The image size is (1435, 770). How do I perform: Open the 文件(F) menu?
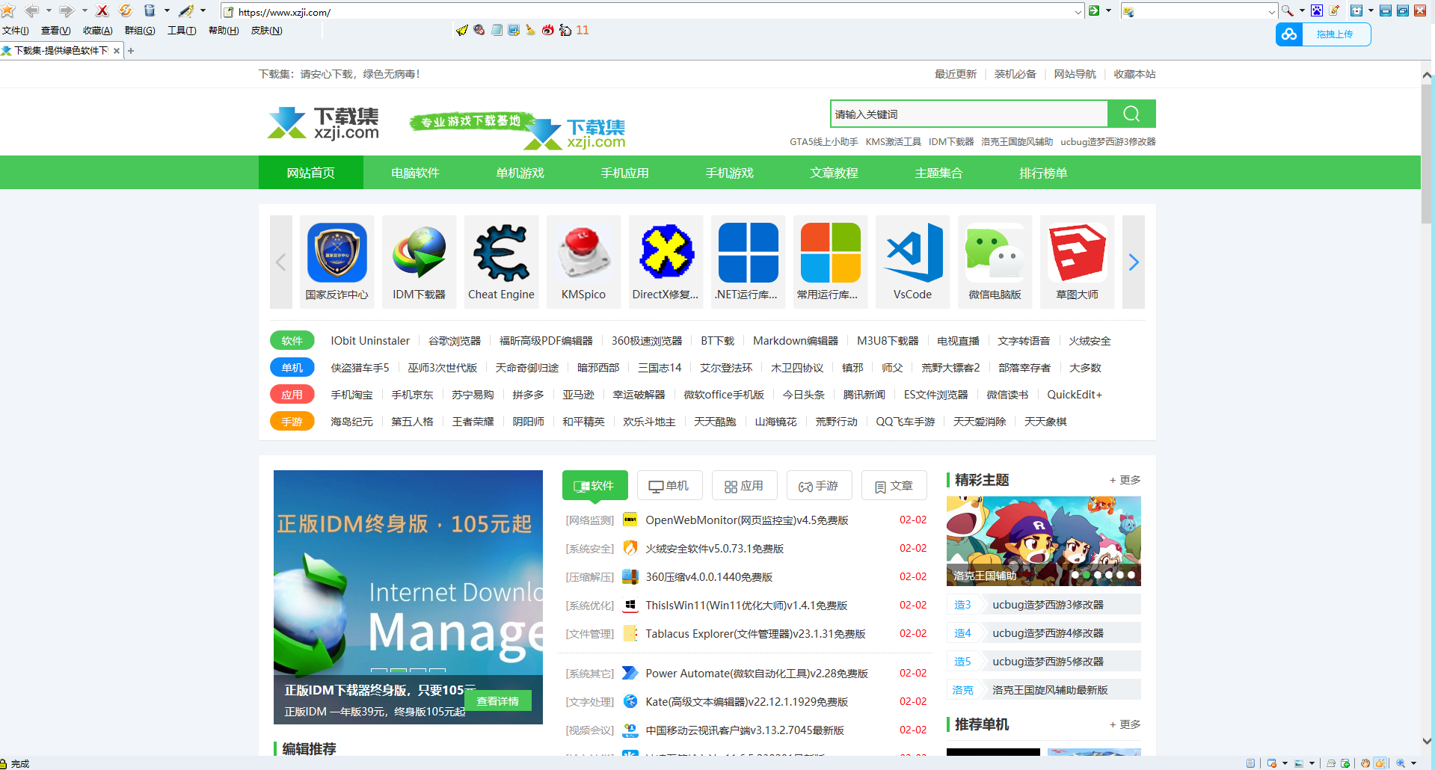(x=16, y=30)
